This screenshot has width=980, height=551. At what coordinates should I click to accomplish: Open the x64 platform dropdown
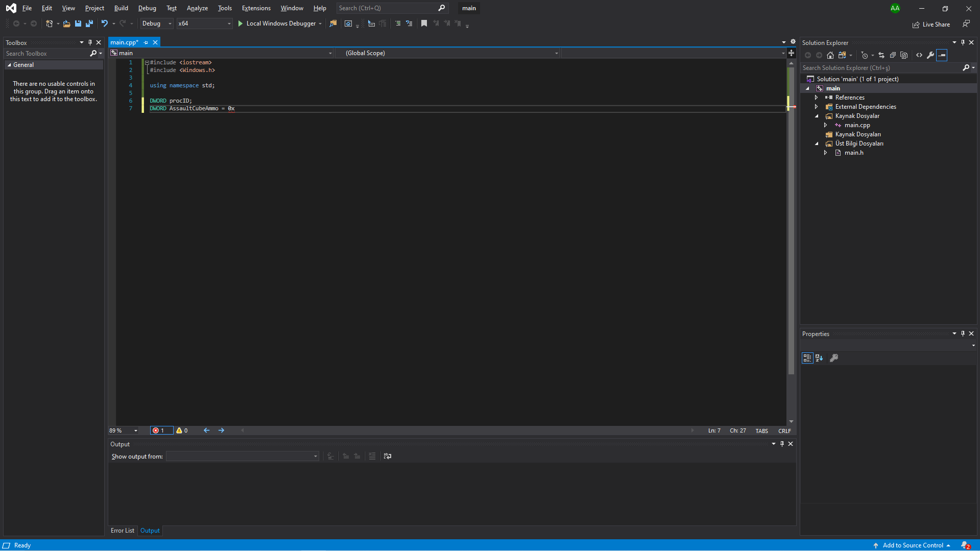click(204, 23)
